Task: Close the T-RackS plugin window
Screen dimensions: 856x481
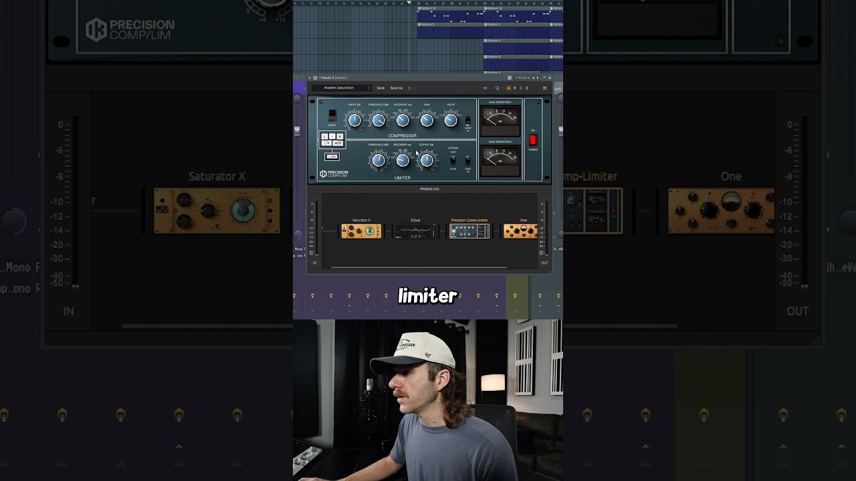Action: pyautogui.click(x=550, y=77)
